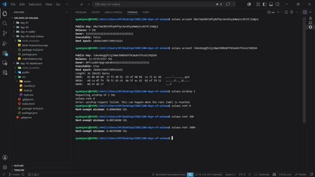Screen dimensions: 315x177
Task: Switch to the Output tab
Action: pyautogui.click(x=95, y=12)
